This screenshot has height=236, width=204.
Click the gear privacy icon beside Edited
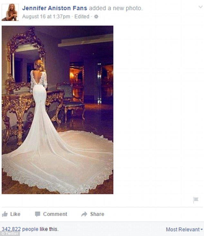(x=96, y=16)
